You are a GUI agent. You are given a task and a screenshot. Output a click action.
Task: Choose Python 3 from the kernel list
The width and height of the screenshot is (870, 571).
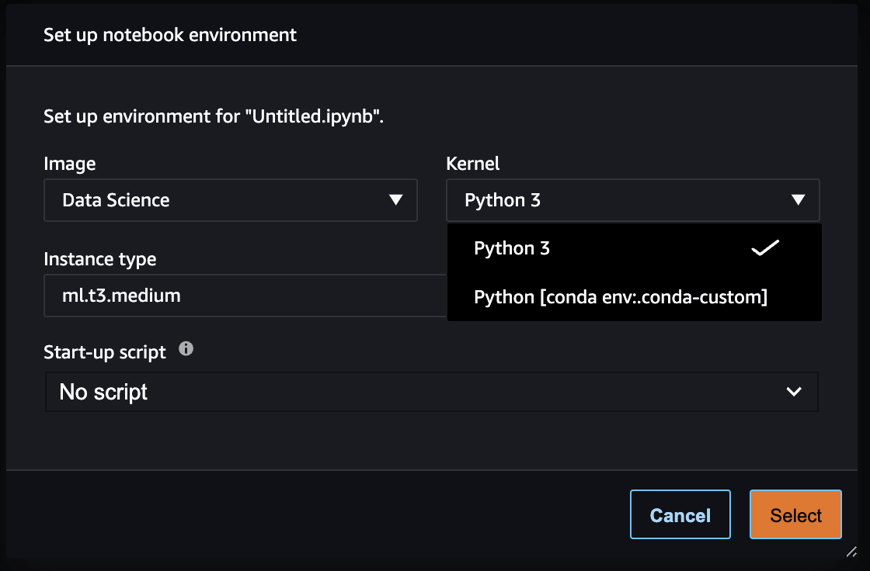click(x=513, y=249)
